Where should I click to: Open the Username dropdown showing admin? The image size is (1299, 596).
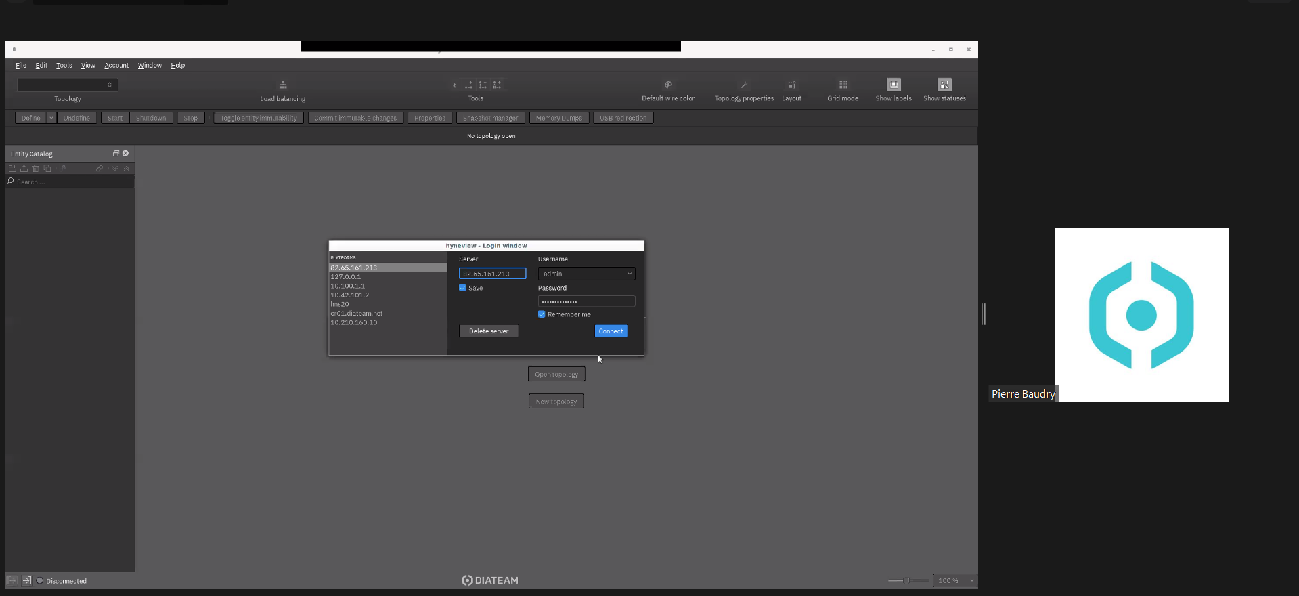click(586, 274)
